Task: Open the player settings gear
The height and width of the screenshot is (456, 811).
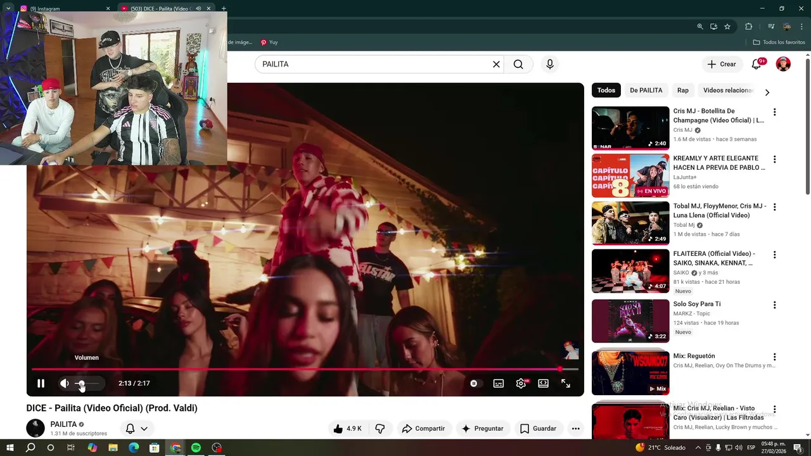Action: click(x=521, y=383)
